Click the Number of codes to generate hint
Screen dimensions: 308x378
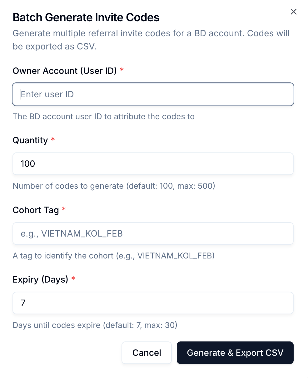114,186
